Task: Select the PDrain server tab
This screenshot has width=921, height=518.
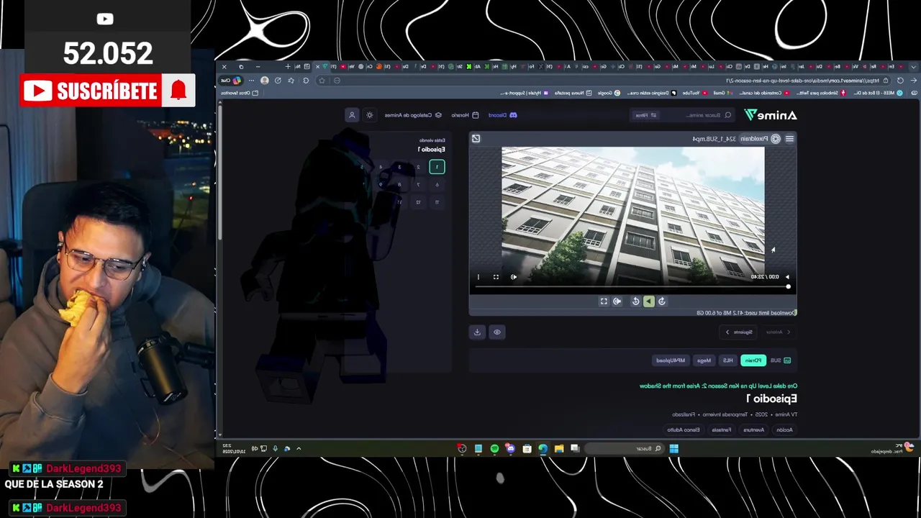Action: pos(753,360)
